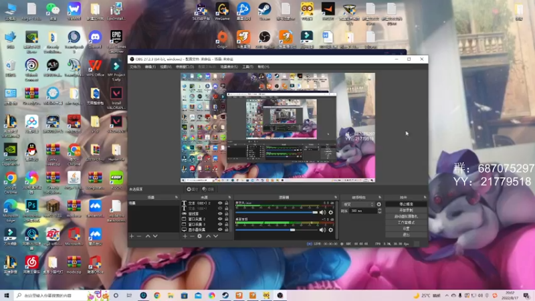Mute the 桌面音频 speaker icon
Image resolution: width=535 pixels, height=301 pixels.
(x=322, y=230)
